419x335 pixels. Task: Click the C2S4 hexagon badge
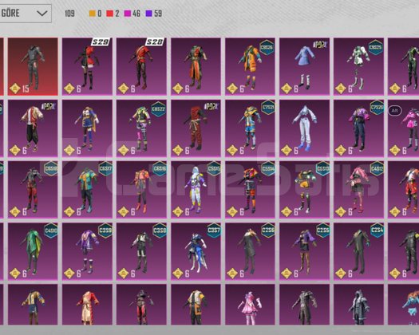tap(377, 231)
